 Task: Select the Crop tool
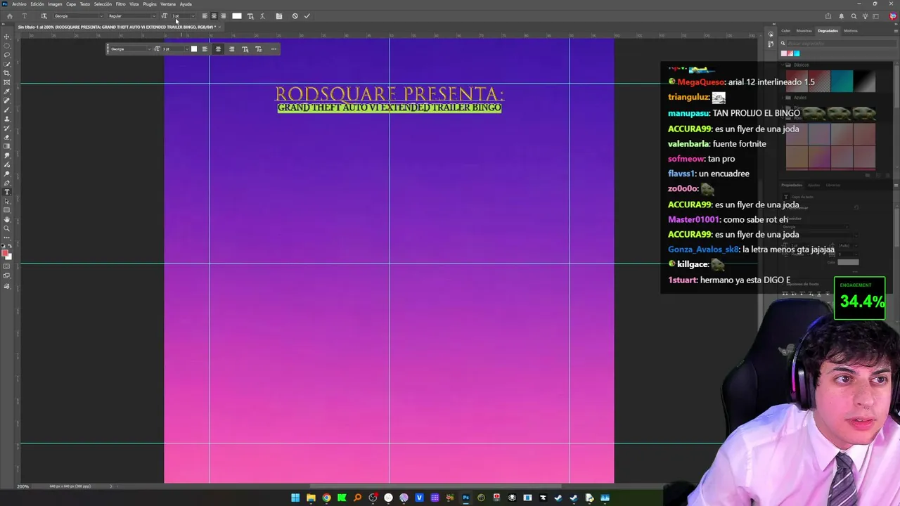pos(7,73)
